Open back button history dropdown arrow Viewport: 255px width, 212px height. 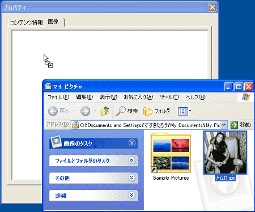[x=74, y=111]
